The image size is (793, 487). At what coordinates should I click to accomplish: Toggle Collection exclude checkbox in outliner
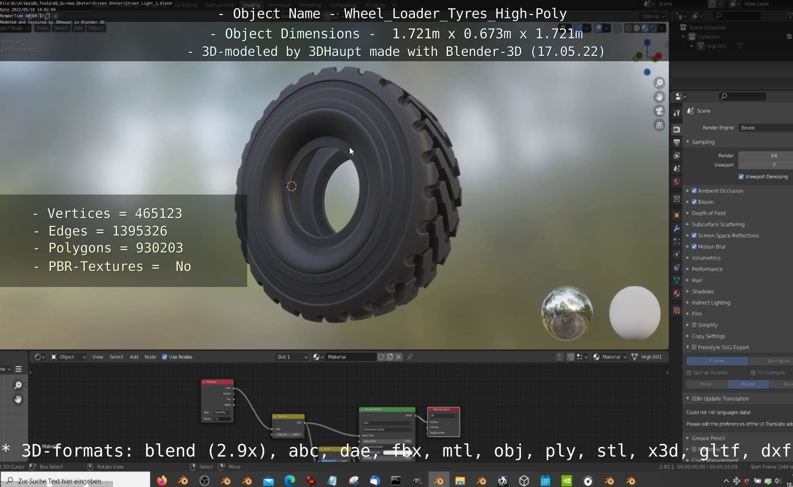(789, 37)
